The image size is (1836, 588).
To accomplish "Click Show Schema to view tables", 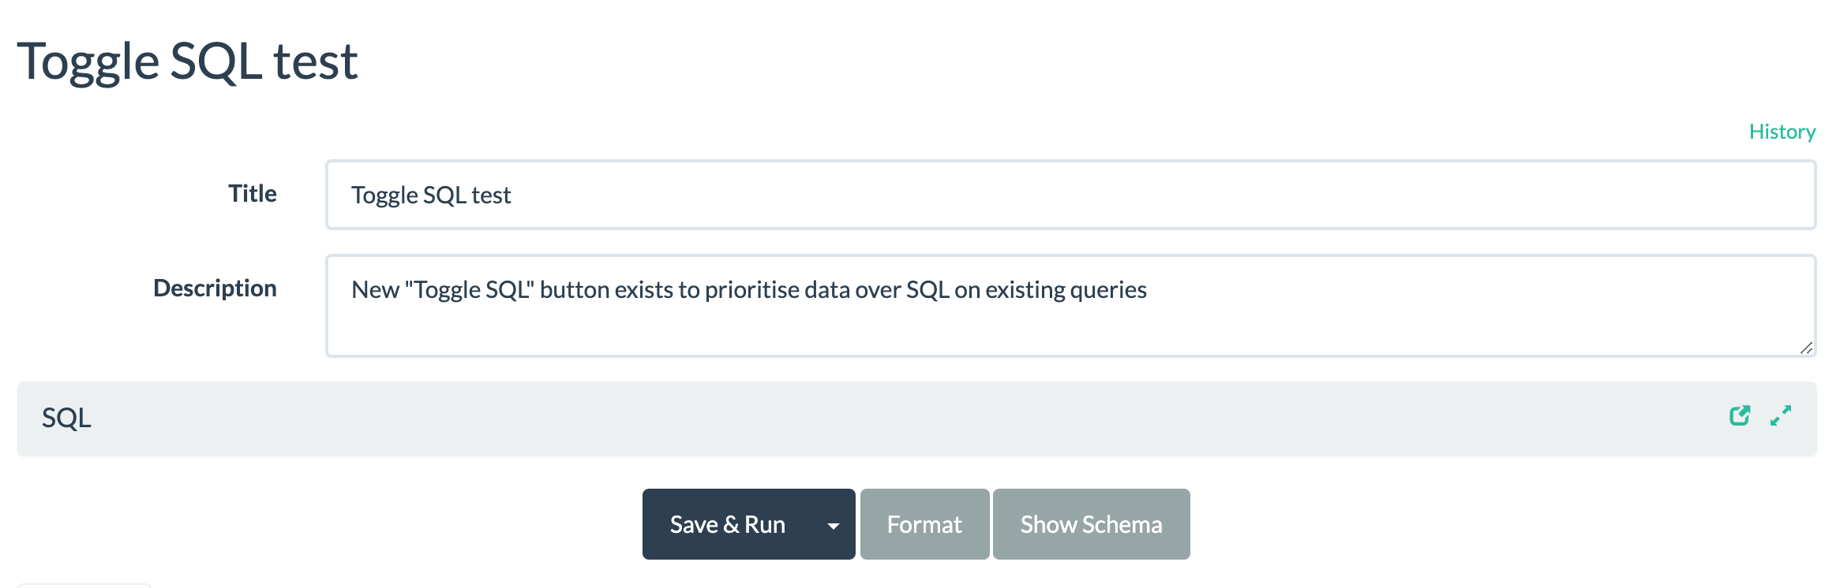I will point(1092,524).
